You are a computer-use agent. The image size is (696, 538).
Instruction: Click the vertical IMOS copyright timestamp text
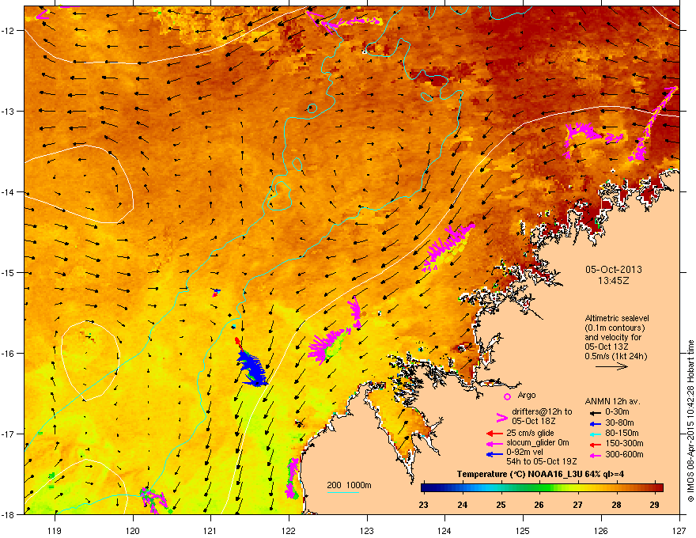pyautogui.click(x=690, y=421)
